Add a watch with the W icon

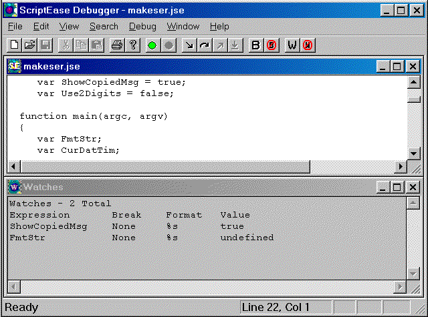tap(292, 45)
